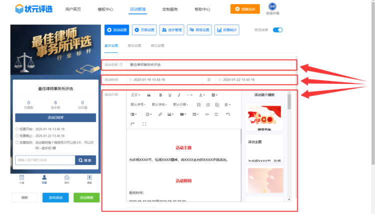375x214 pixels.
Task: Click the 活动名称 input field
Action: [x=210, y=65]
